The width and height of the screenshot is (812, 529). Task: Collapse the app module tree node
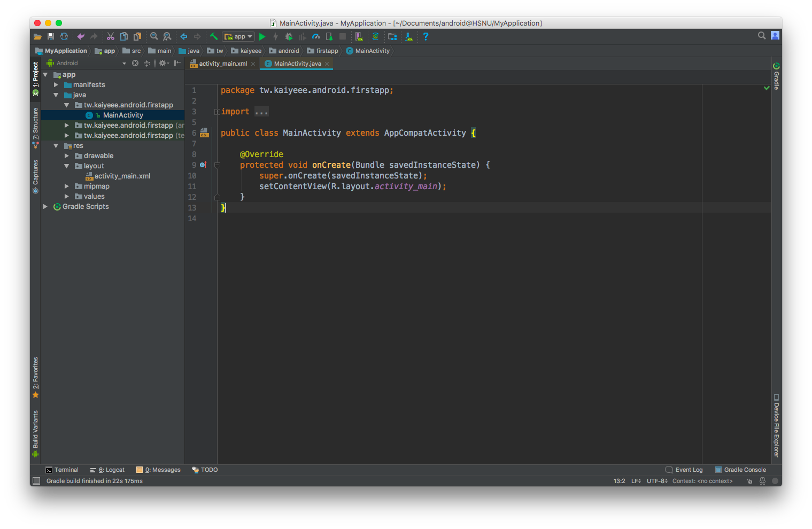point(45,75)
